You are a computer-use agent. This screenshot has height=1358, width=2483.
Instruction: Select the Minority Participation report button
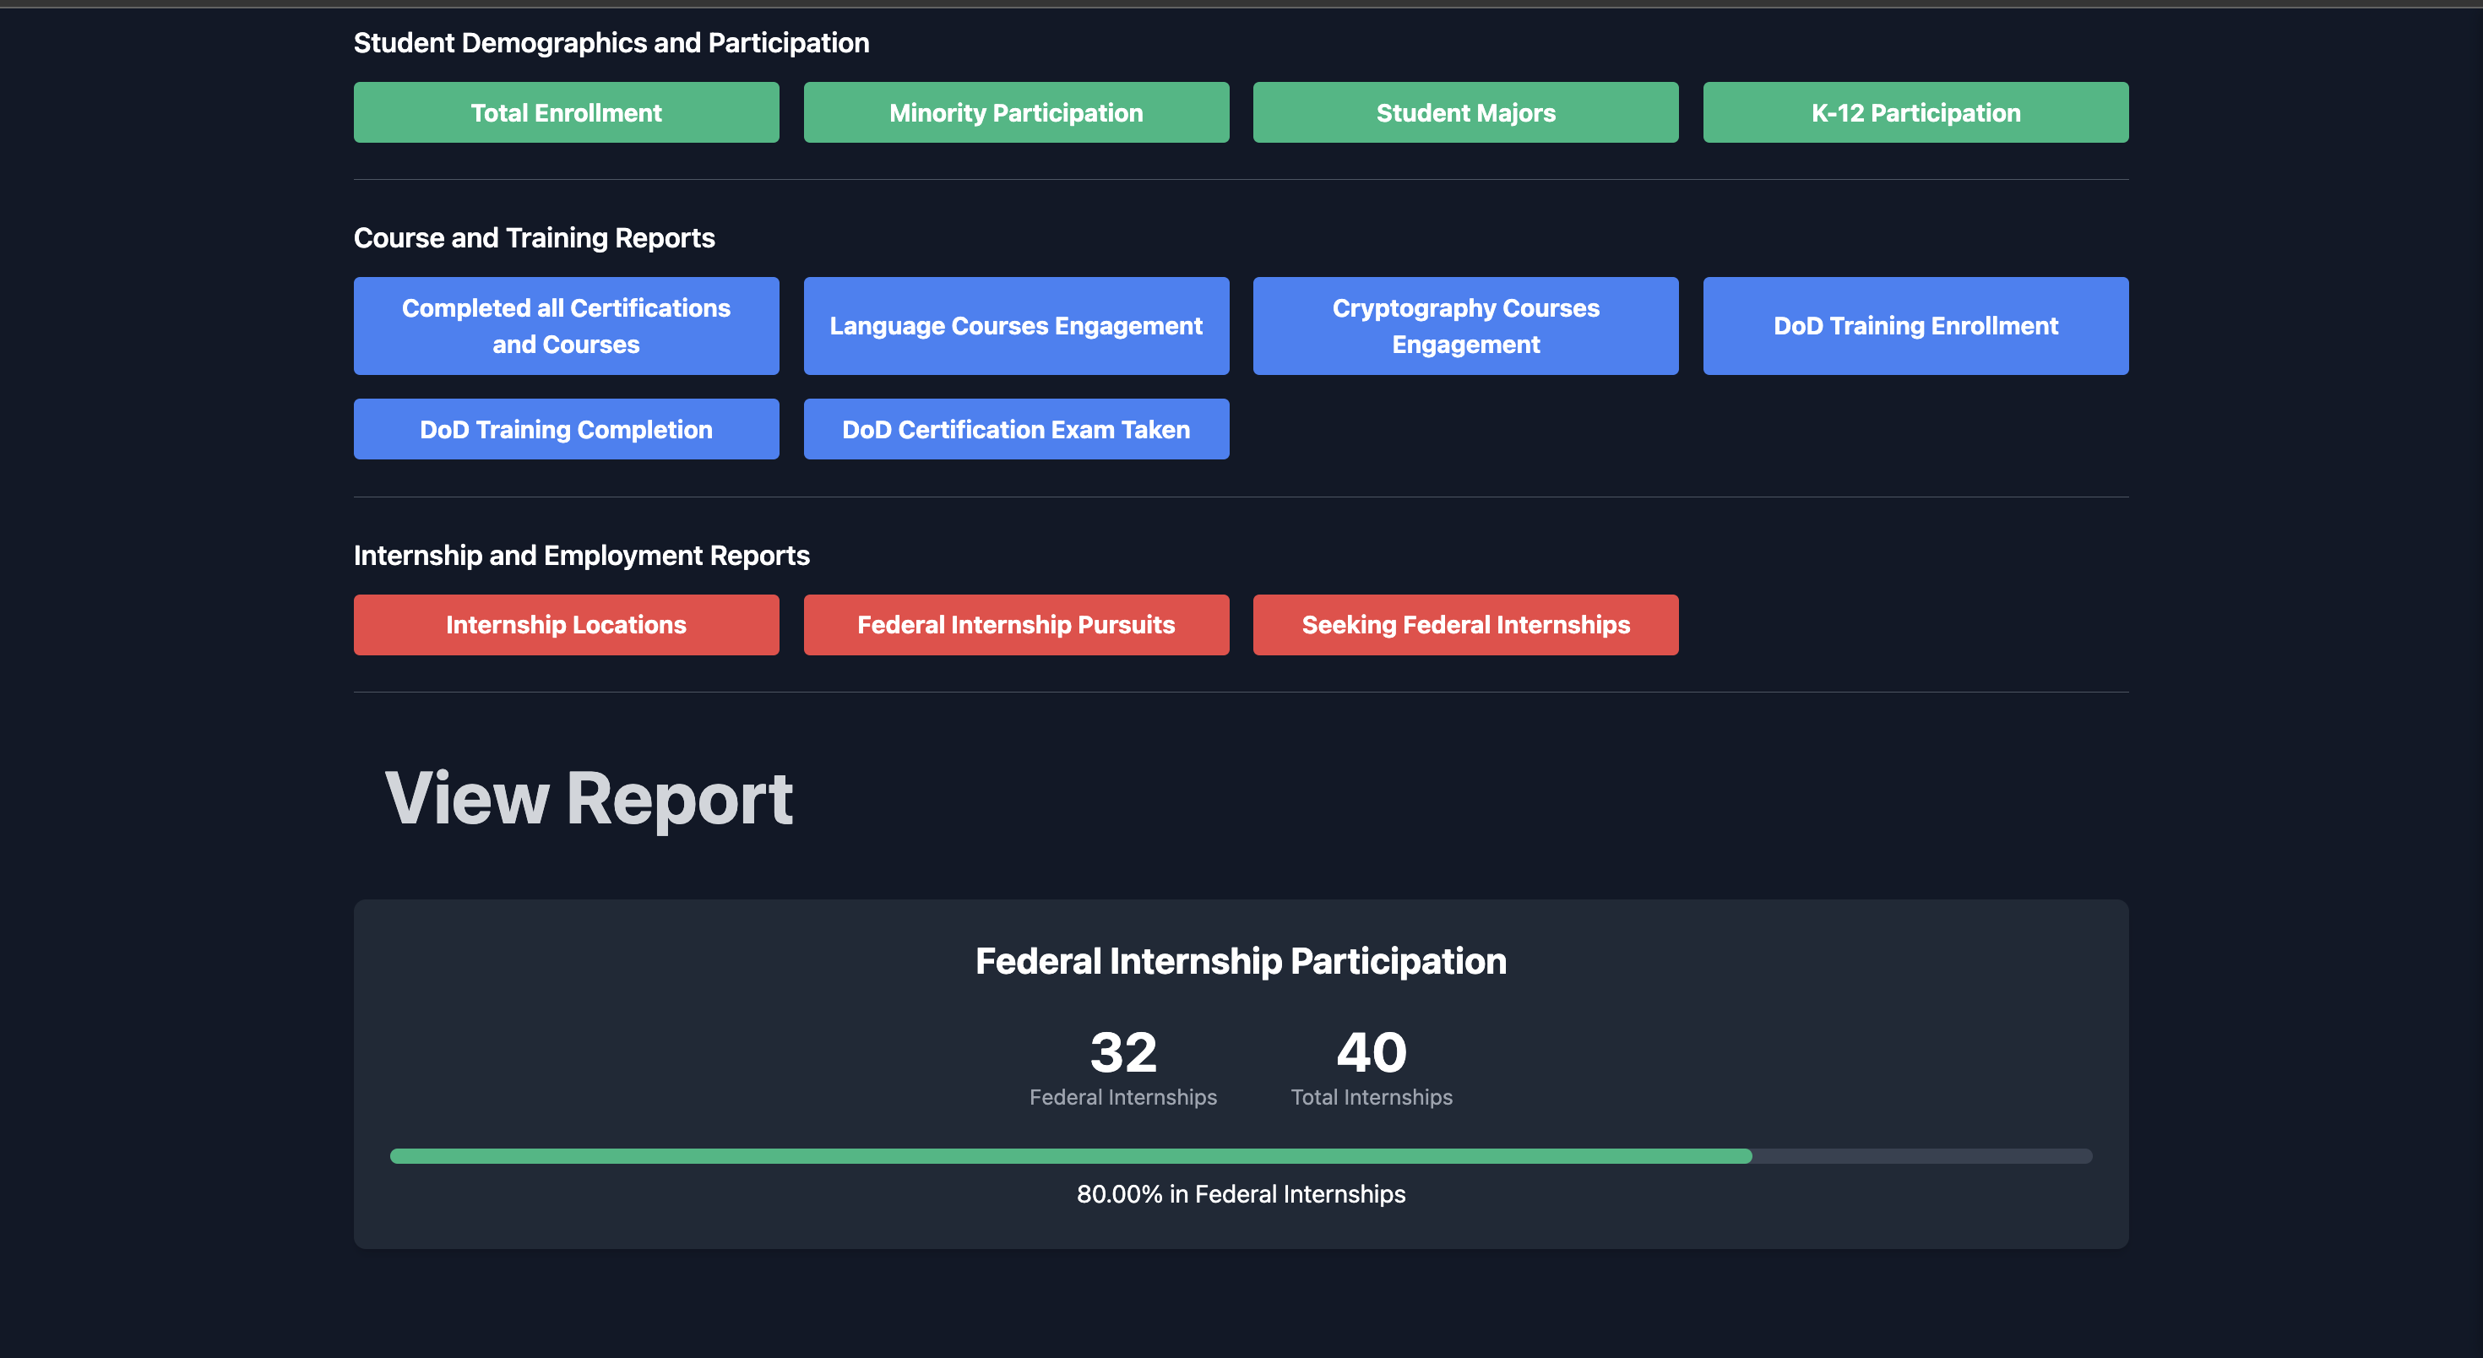pyautogui.click(x=1016, y=113)
